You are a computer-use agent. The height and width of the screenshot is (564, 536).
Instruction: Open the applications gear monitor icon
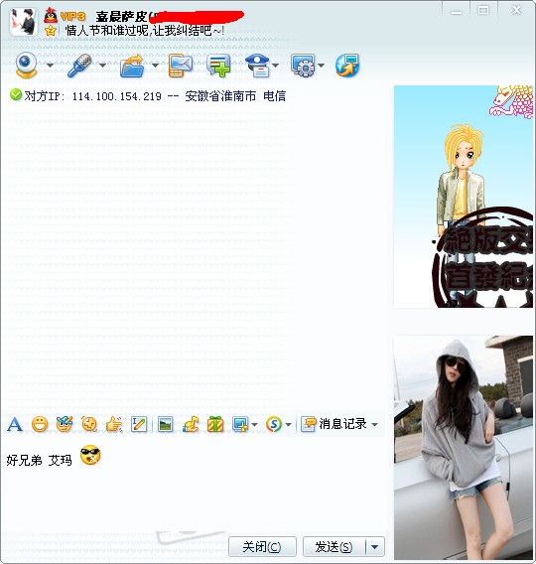pyautogui.click(x=303, y=66)
